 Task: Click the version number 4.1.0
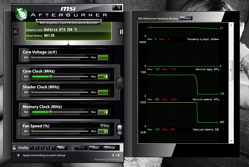point(116,155)
